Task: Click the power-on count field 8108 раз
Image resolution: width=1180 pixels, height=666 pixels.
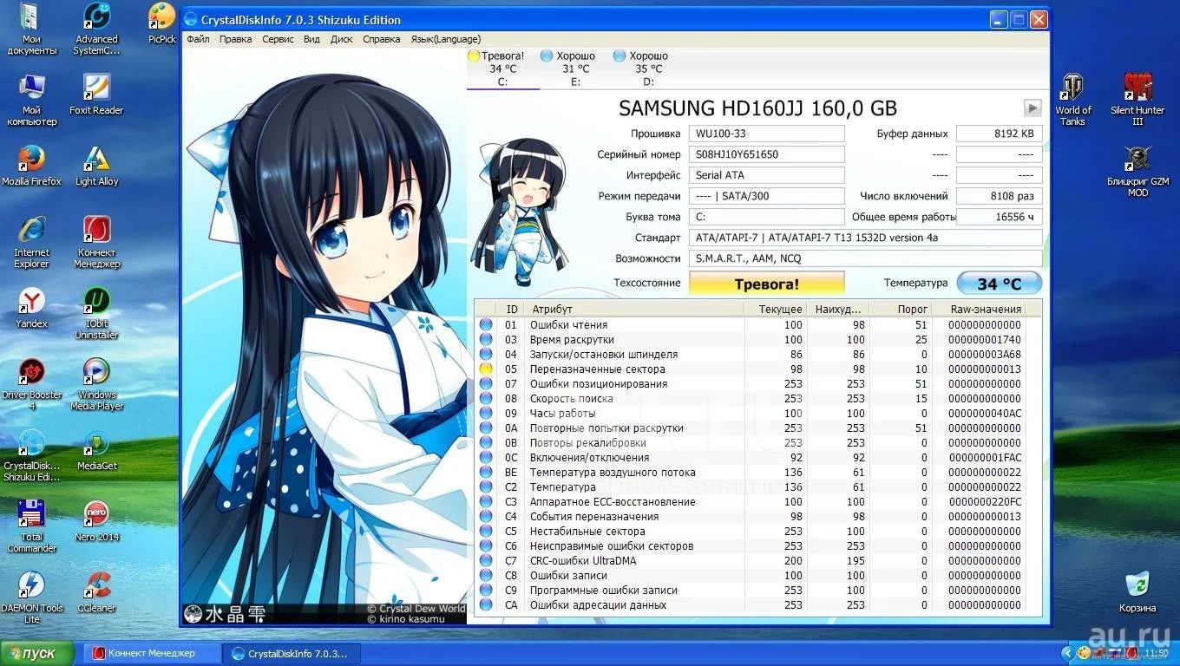Action: tap(999, 196)
